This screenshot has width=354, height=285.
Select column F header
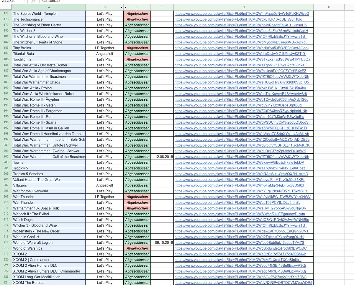coord(162,7)
